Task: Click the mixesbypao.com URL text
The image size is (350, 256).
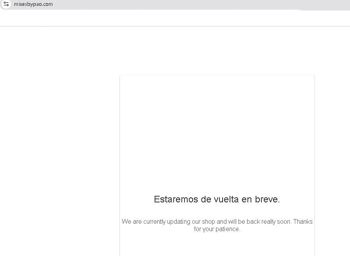Action: coord(33,4)
